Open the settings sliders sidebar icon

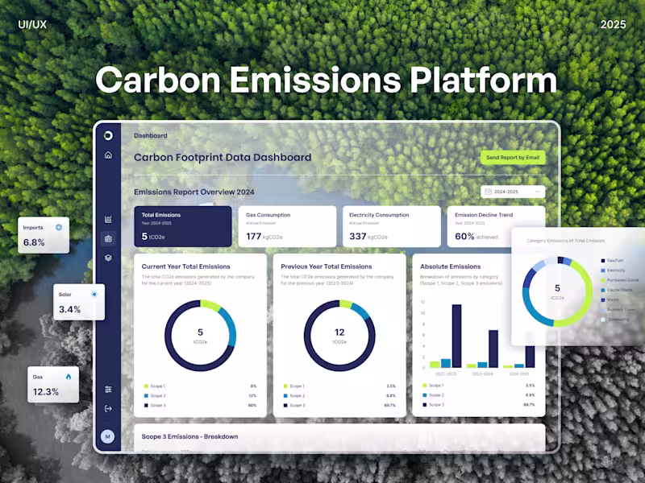(x=108, y=390)
